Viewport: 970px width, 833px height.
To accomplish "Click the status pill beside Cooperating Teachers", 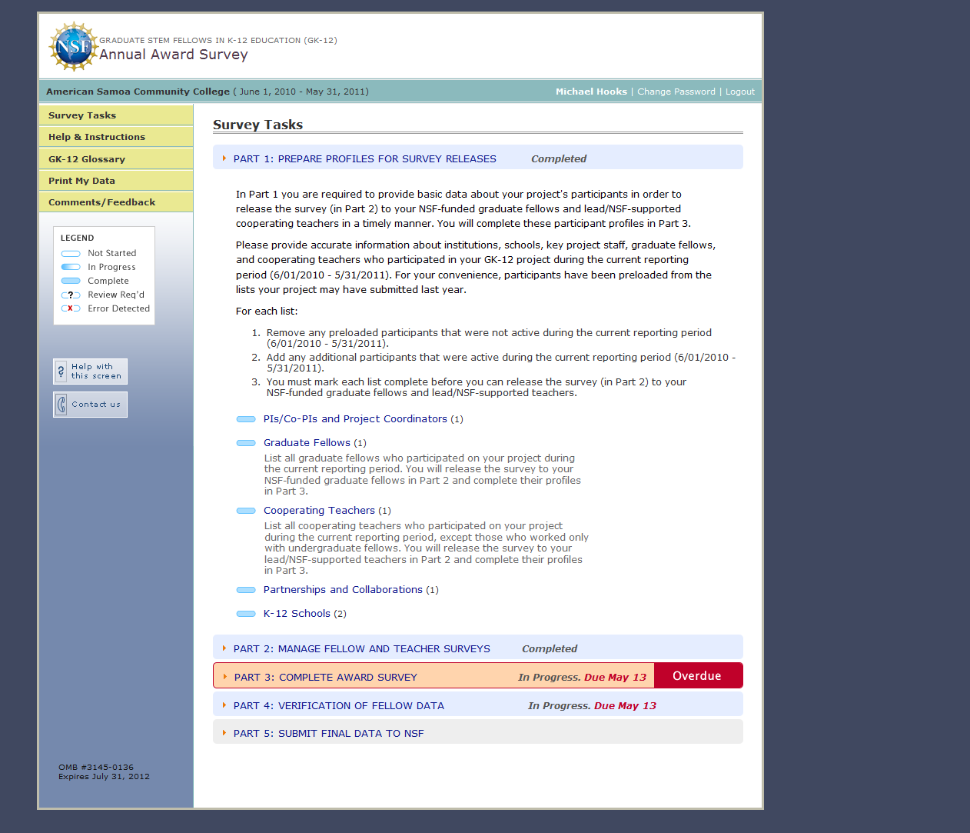I will pos(246,511).
